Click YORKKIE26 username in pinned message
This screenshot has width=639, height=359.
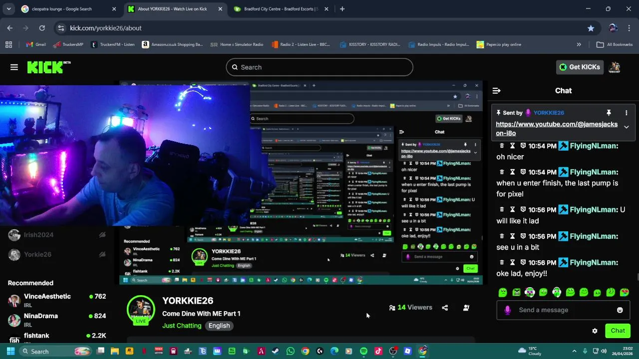549,113
